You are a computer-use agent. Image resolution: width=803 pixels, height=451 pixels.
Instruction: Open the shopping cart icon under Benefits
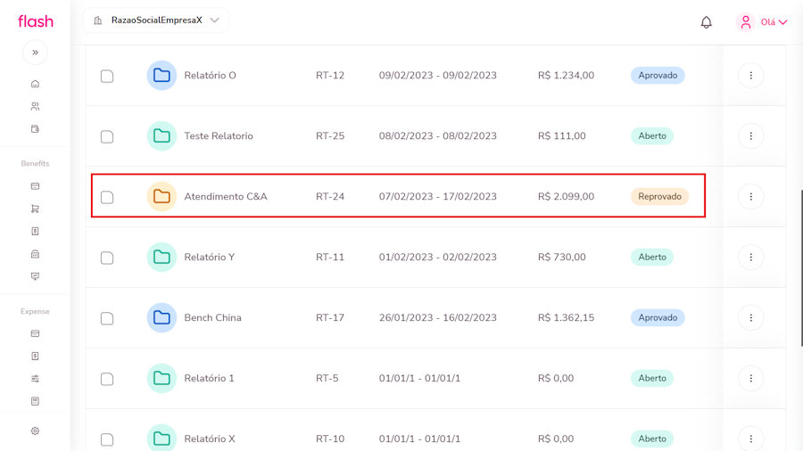click(35, 209)
